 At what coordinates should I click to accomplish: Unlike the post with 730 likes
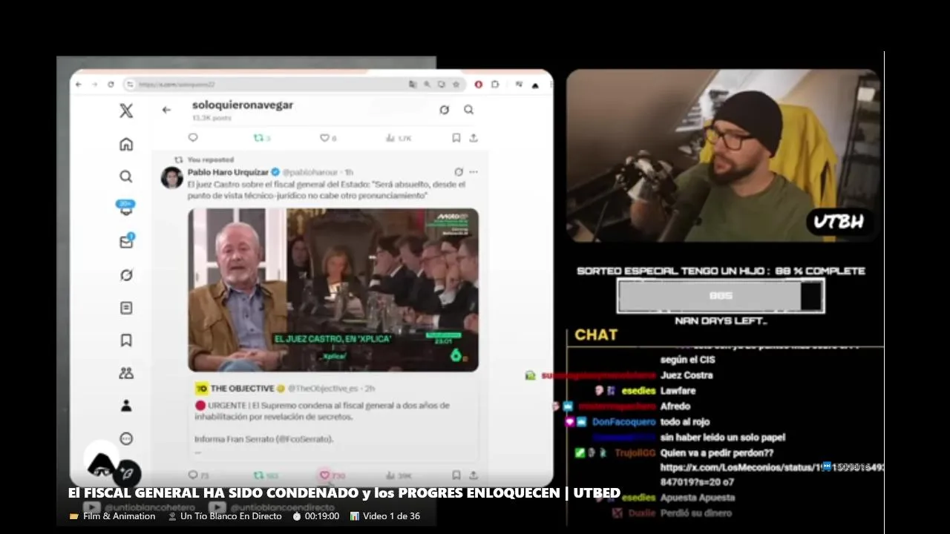332,475
